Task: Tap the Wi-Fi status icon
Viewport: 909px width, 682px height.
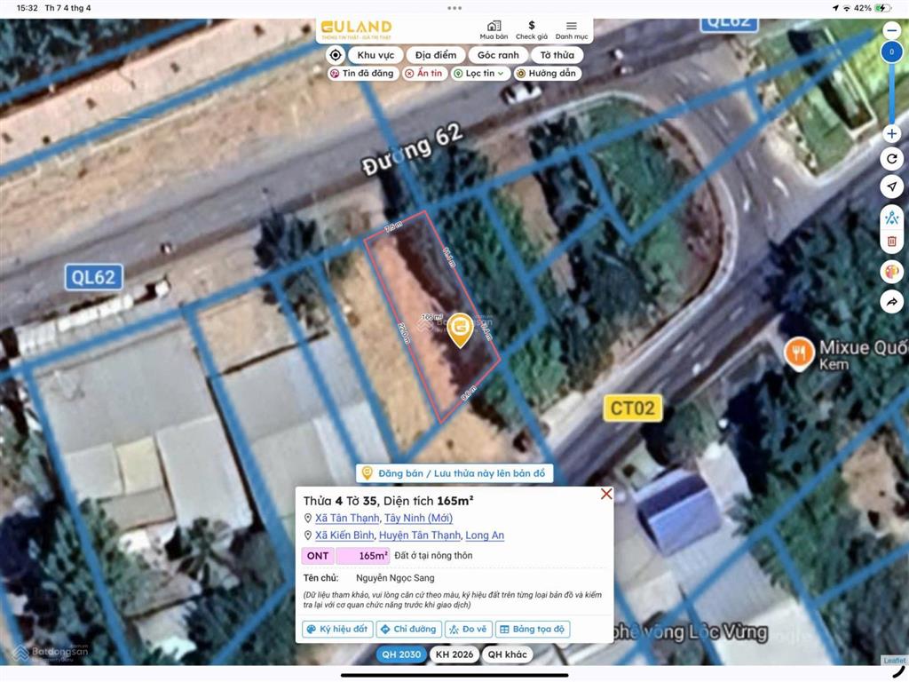Action: pyautogui.click(x=847, y=8)
